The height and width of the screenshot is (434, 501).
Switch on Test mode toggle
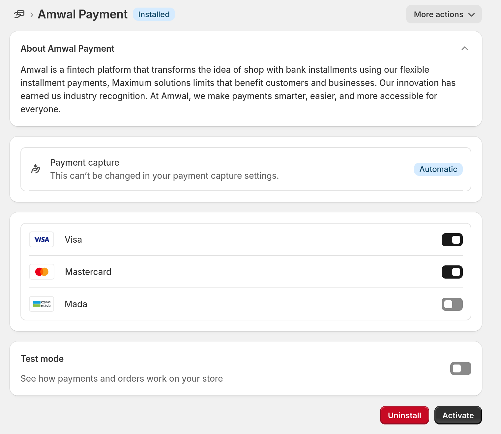coord(461,368)
